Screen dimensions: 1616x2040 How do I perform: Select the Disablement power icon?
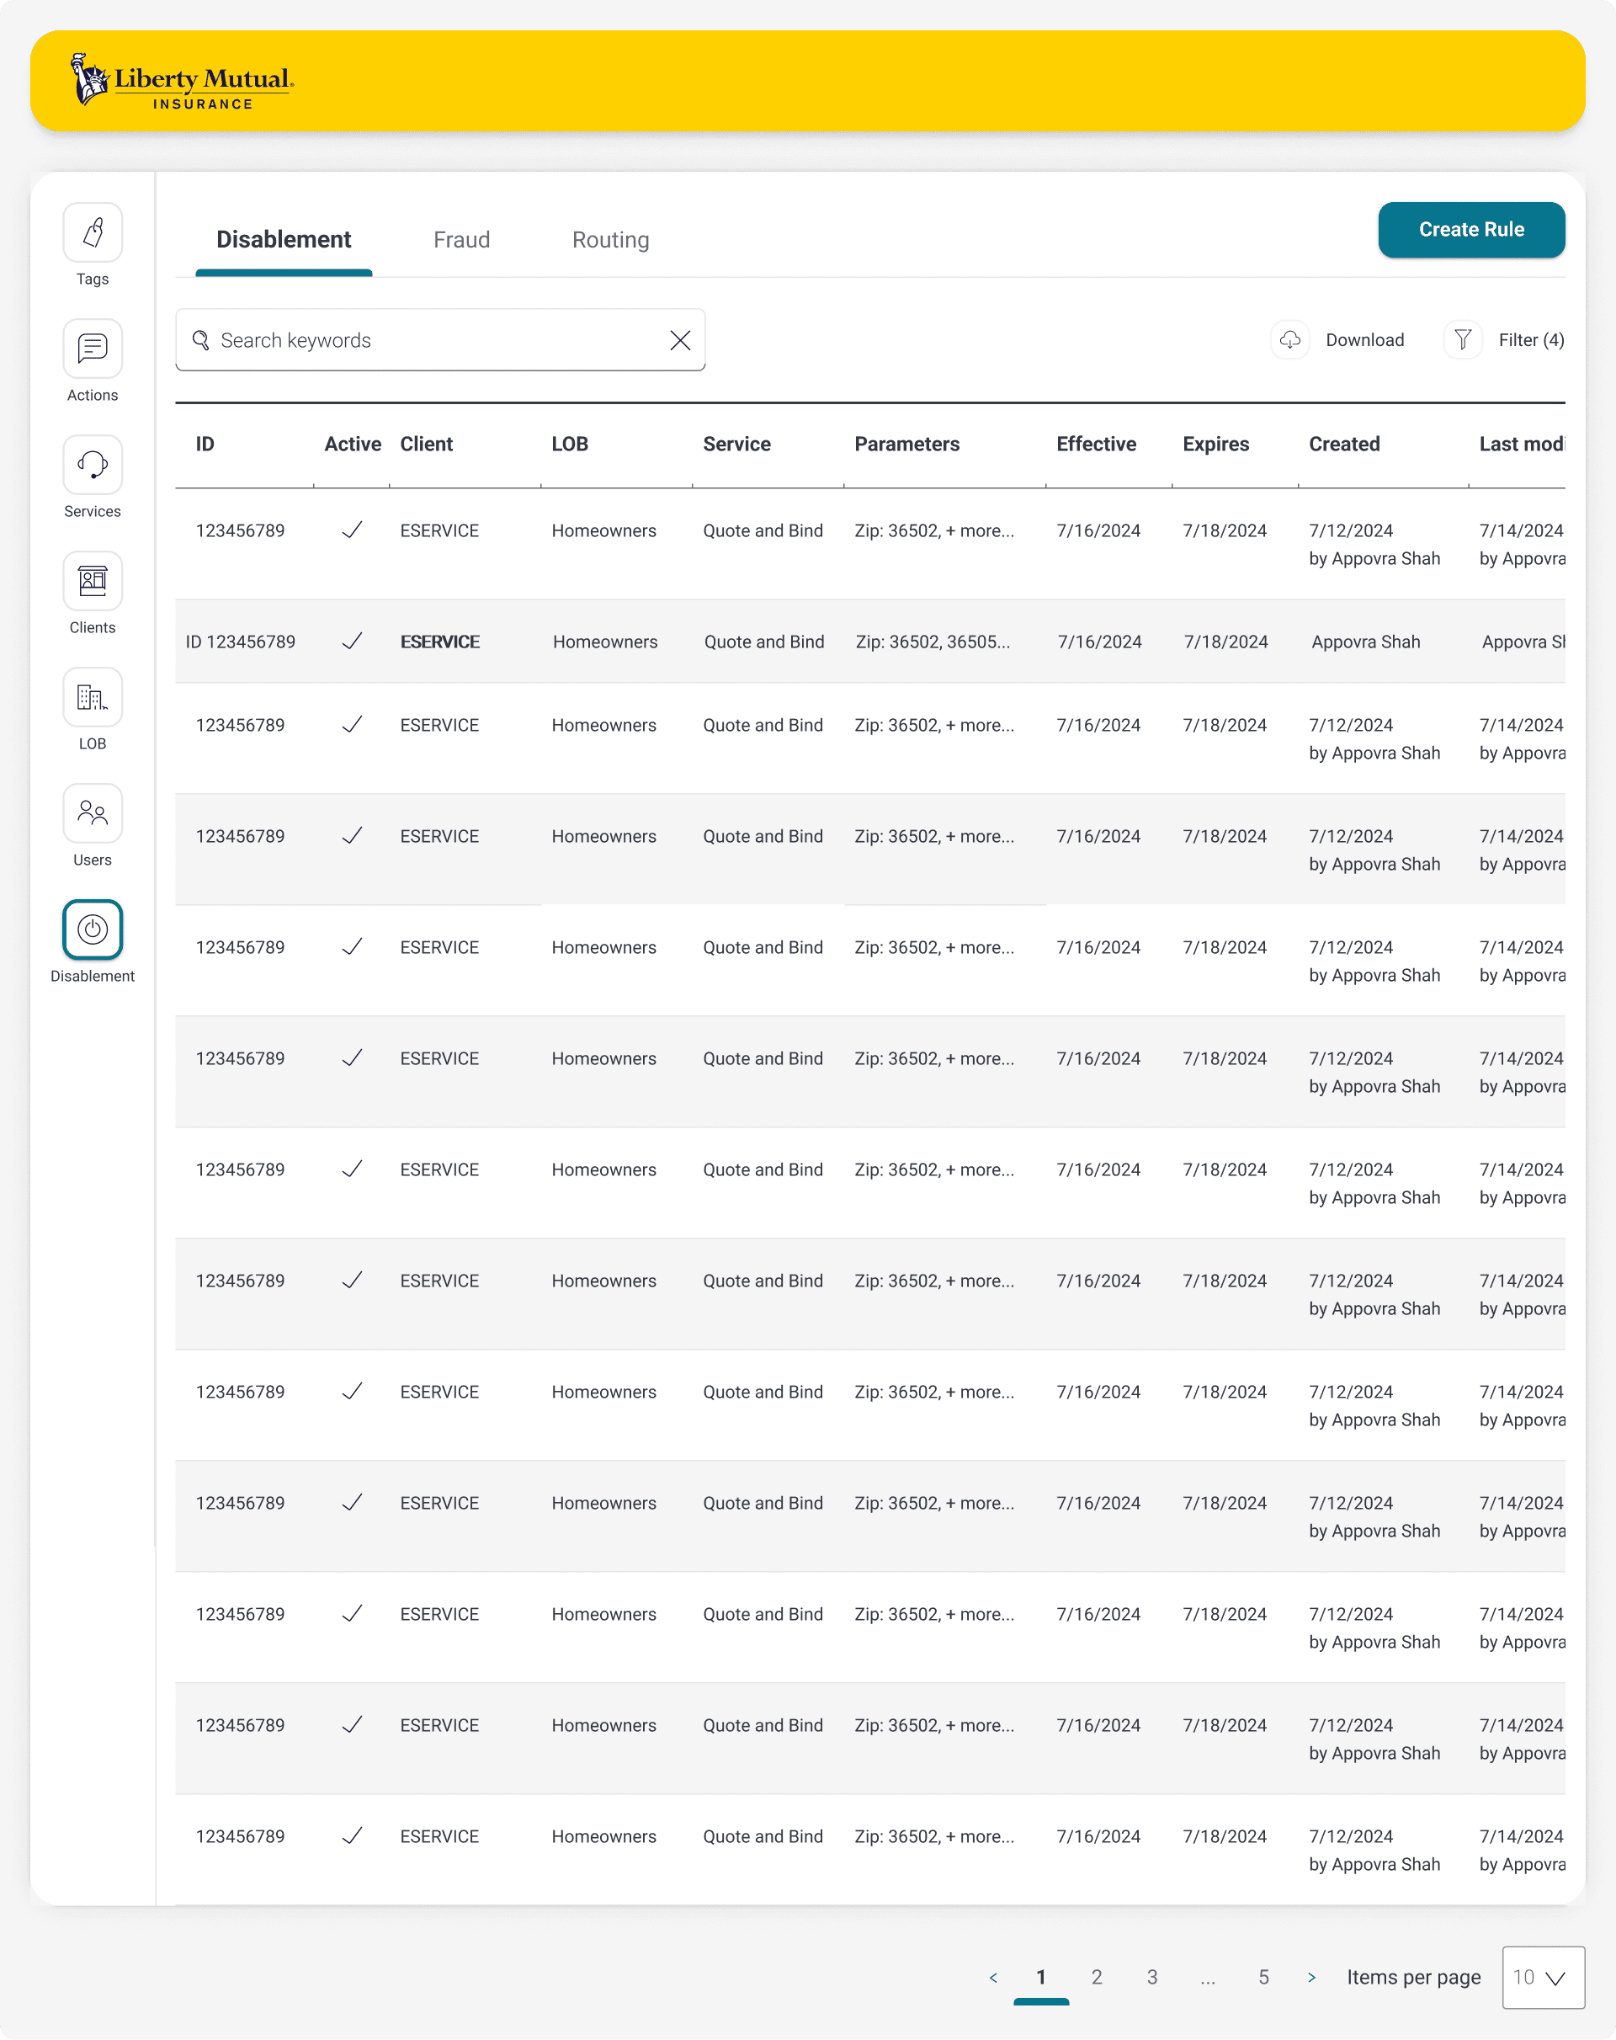point(93,930)
